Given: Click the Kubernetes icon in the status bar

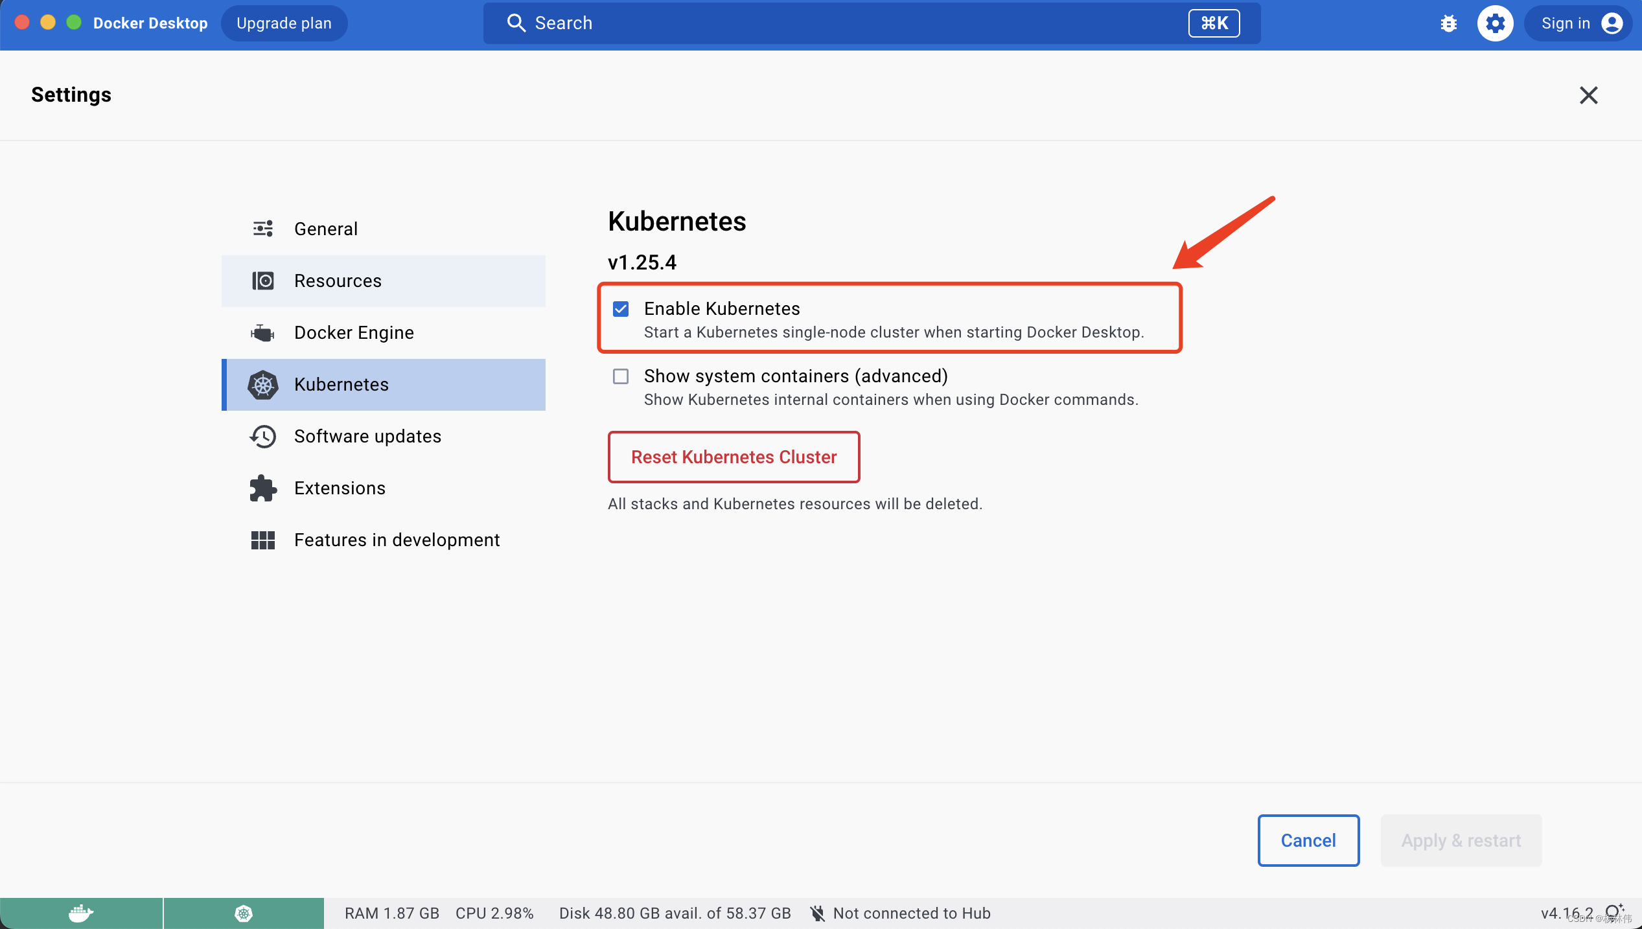Looking at the screenshot, I should click(x=243, y=913).
